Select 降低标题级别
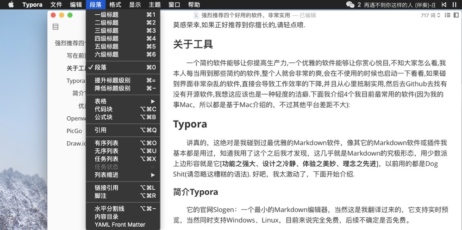Viewport: 462px width, 230px height. [x=123, y=88]
